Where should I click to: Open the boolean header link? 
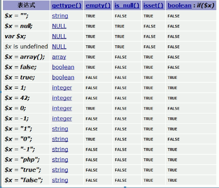pyautogui.click(x=179, y=5)
